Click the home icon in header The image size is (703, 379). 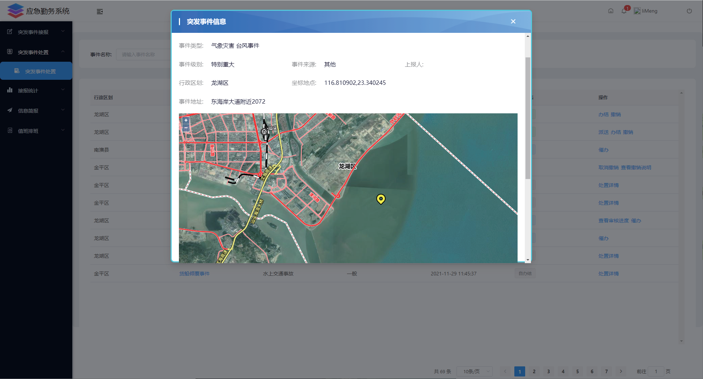(610, 11)
